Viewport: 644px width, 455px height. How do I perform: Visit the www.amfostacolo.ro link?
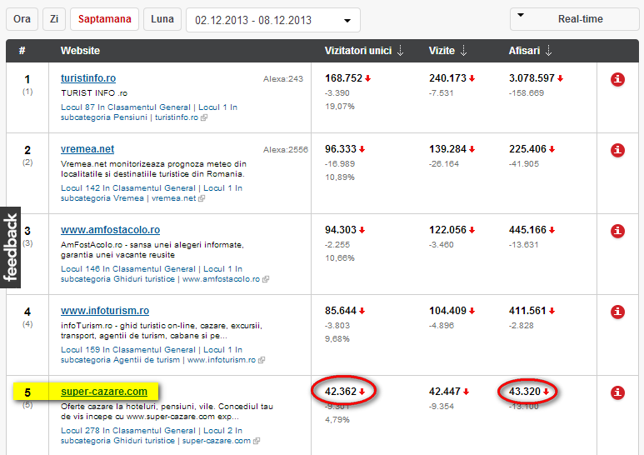coord(110,230)
